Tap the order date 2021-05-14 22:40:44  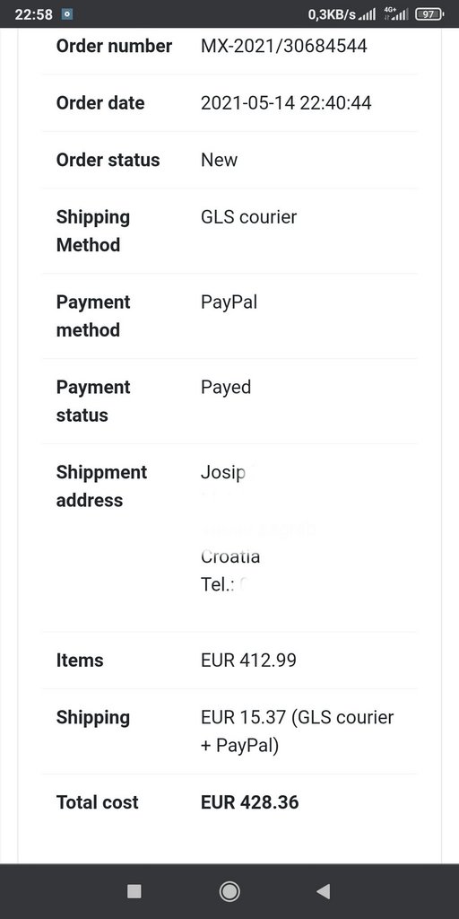[x=286, y=102]
